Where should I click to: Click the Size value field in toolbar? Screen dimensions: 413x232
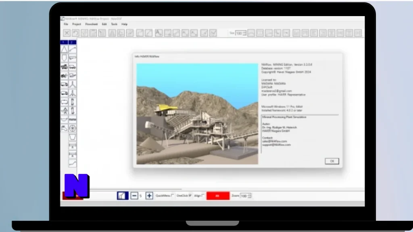(x=239, y=33)
